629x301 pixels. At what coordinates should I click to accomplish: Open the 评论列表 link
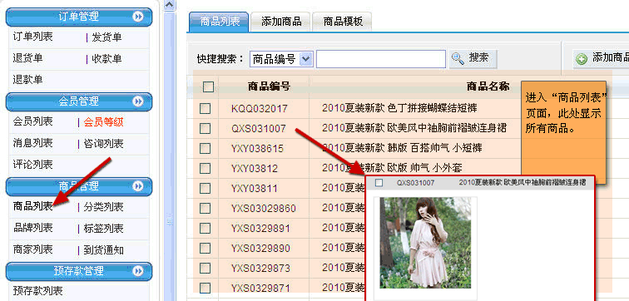click(33, 165)
